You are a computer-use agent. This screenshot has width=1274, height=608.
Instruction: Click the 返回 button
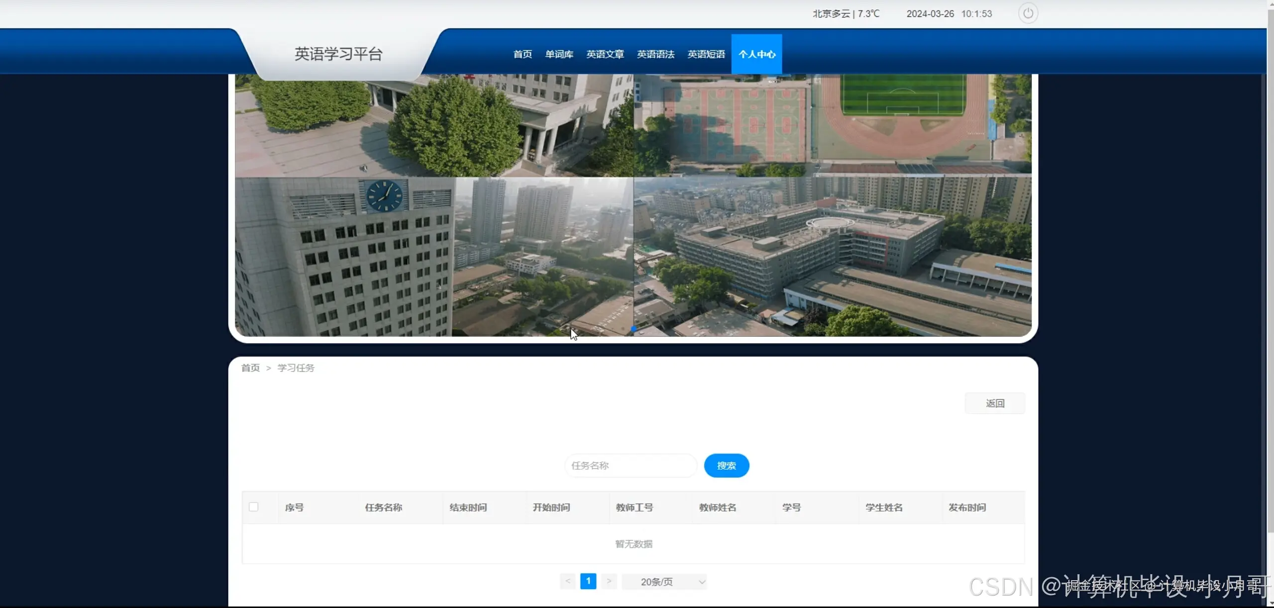(995, 403)
